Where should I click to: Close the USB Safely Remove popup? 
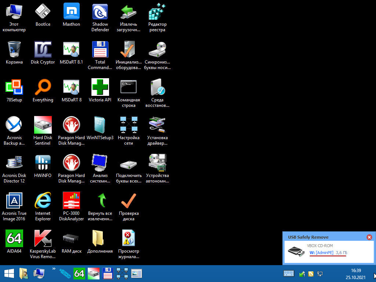(x=369, y=237)
